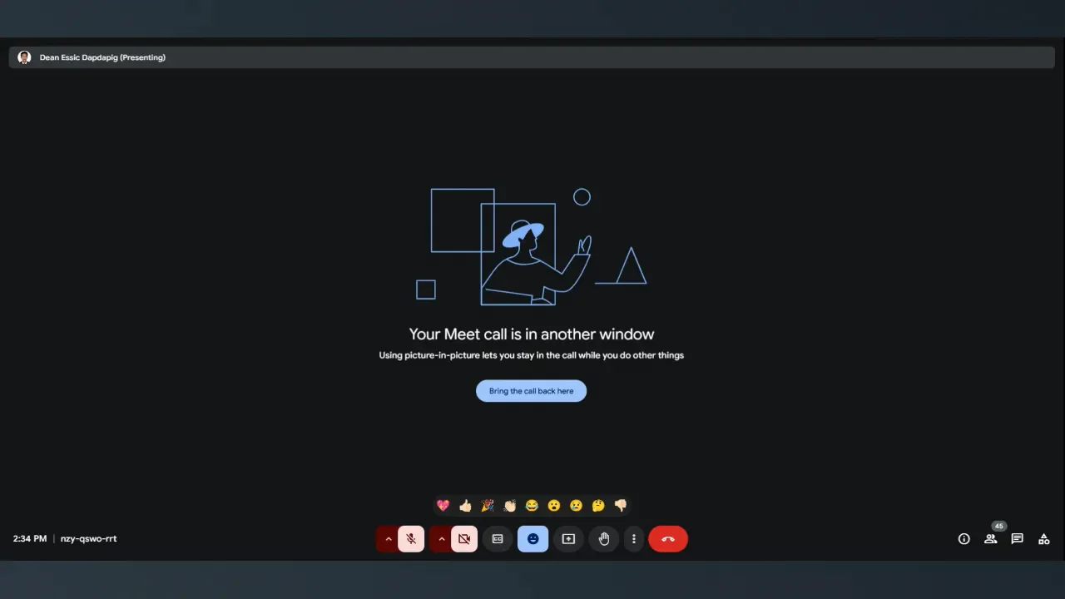Show the people list with 45 participants
The image size is (1065, 599).
pyautogui.click(x=990, y=539)
